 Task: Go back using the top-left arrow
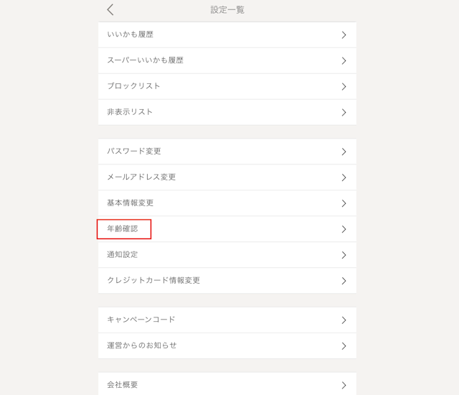110,10
